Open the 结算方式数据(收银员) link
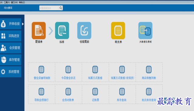Screen dimensions: 194x111 (122, 78)
